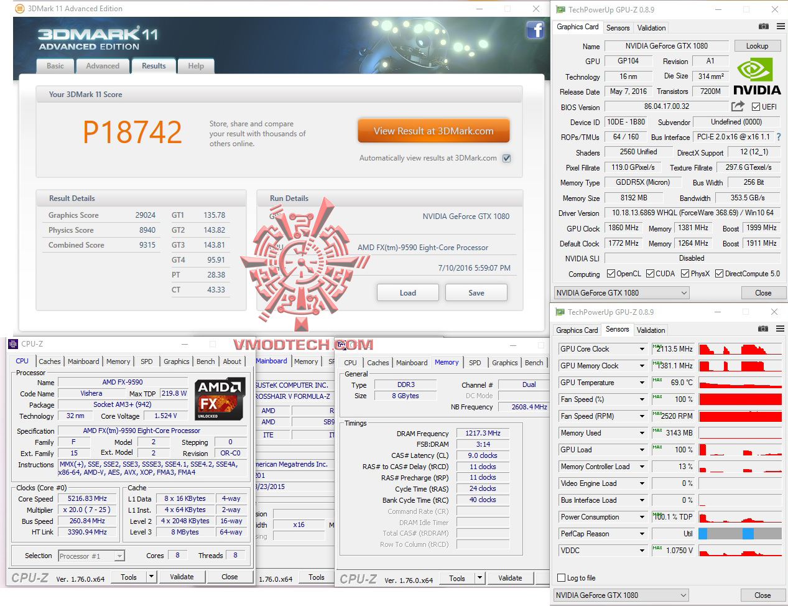The width and height of the screenshot is (788, 606).
Task: Expand the GPU Core Clock sensor dropdown
Action: 642,349
